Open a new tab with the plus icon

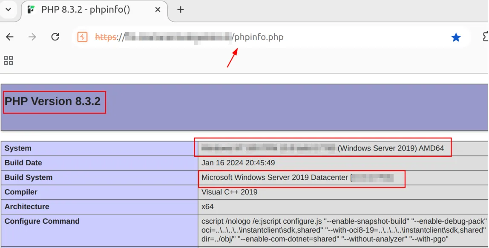tap(180, 9)
